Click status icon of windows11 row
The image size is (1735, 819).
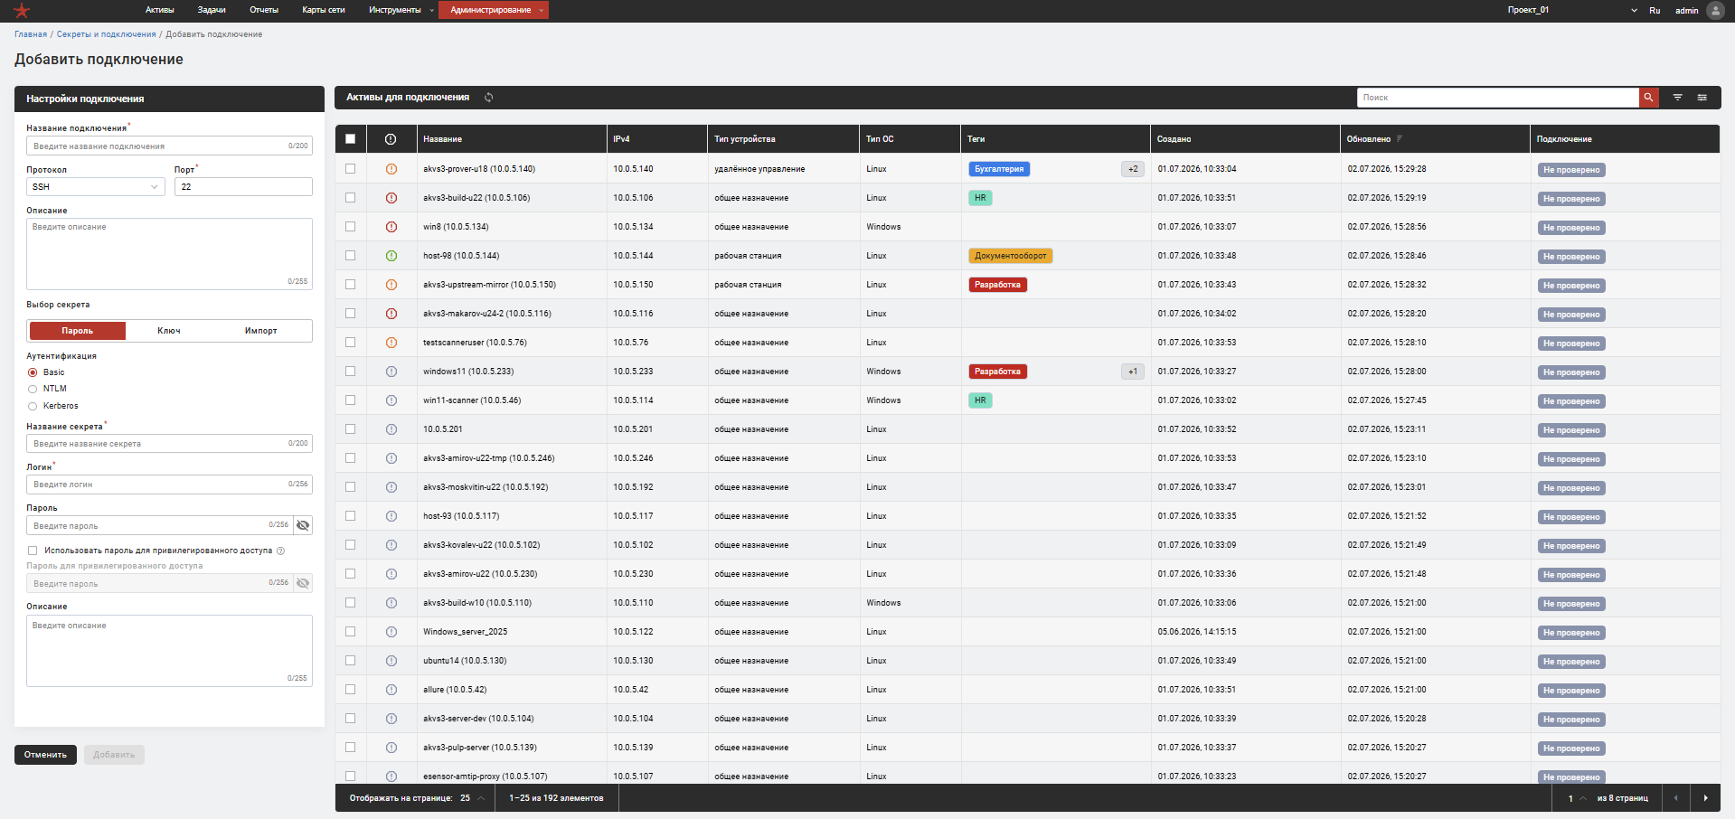(391, 372)
